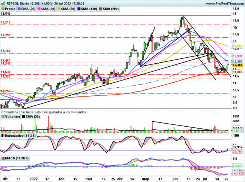Click the 12,365 current price tag
Image resolution: width=245 pixels, height=182 pixels.
[x=237, y=65]
